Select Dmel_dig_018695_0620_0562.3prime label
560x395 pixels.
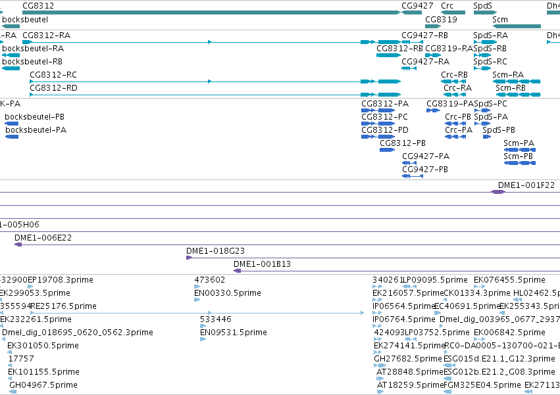tap(78, 333)
